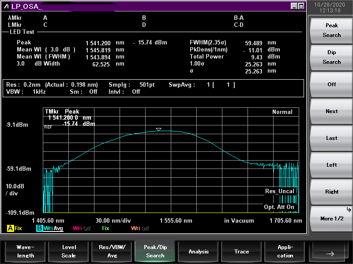Move marker search Left
The height and width of the screenshot is (264, 353).
coord(331,165)
